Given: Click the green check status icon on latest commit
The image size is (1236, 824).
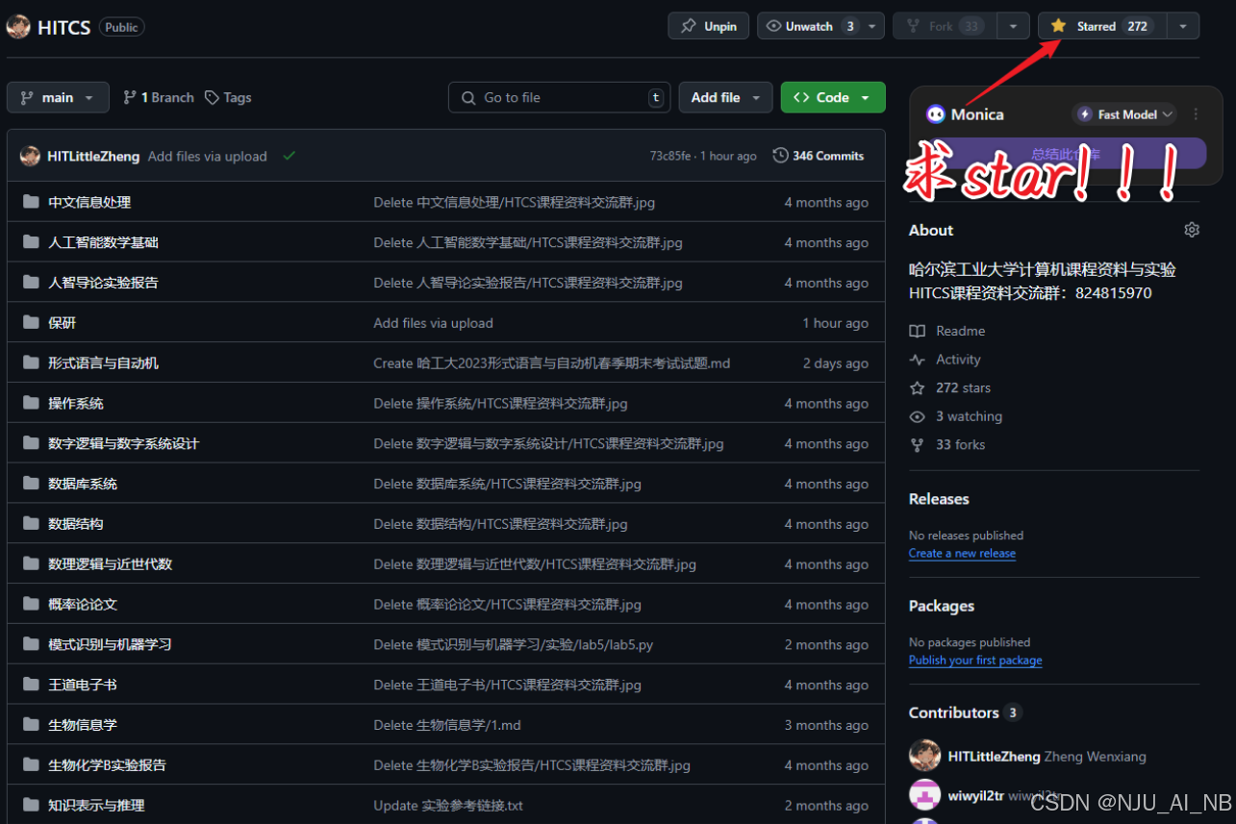Looking at the screenshot, I should pyautogui.click(x=289, y=156).
